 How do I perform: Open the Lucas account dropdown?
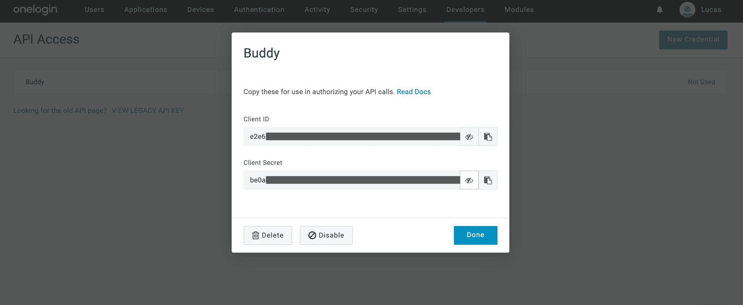pos(711,10)
